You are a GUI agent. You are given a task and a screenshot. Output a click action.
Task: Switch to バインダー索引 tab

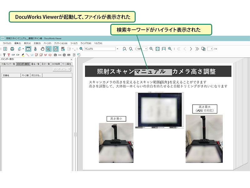(x=23, y=64)
